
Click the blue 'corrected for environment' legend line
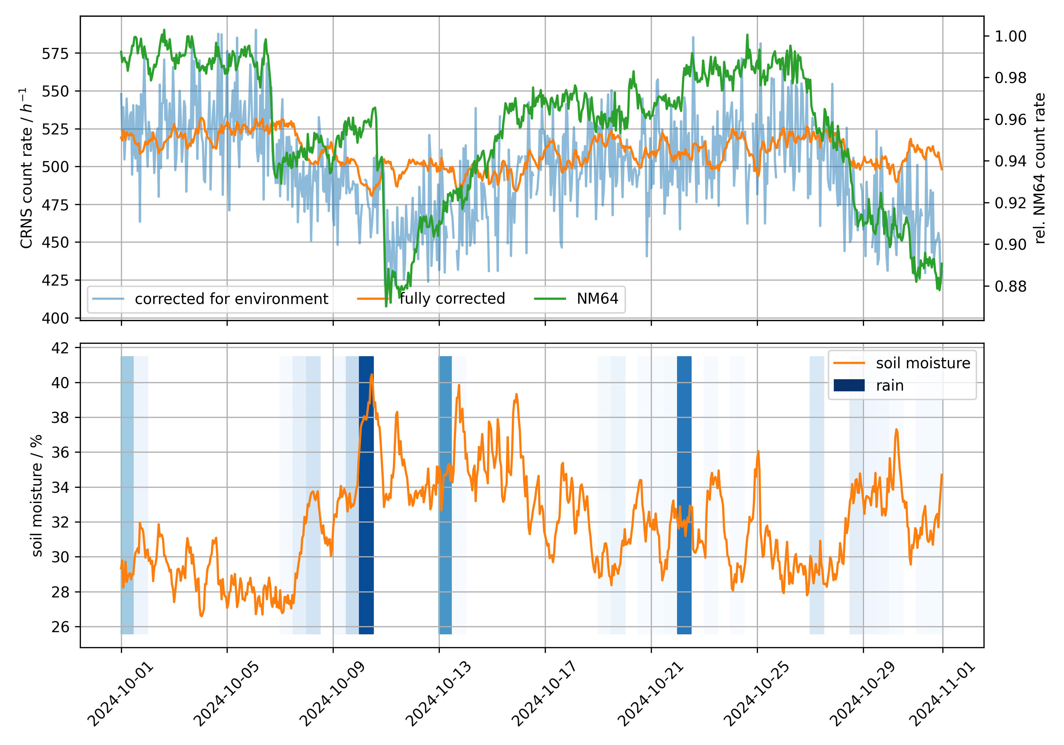[108, 299]
